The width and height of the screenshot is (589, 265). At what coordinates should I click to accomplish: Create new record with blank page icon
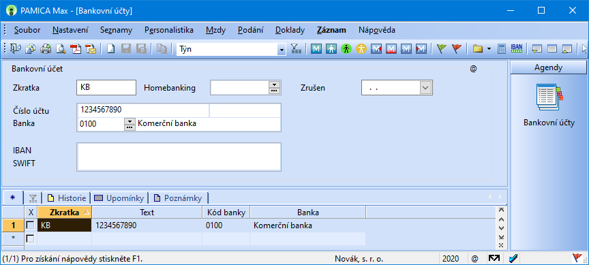(x=110, y=49)
